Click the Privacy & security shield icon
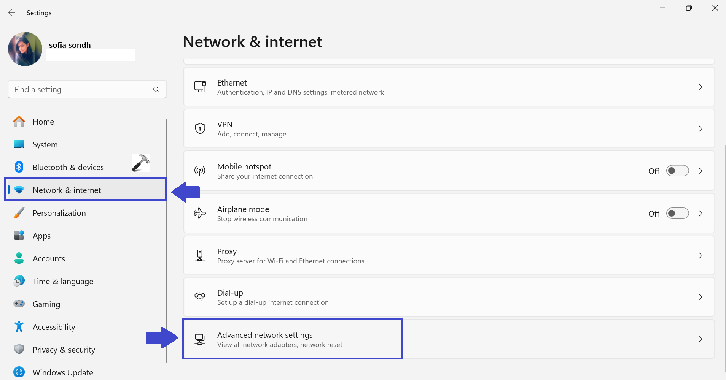This screenshot has height=380, width=726. 19,349
